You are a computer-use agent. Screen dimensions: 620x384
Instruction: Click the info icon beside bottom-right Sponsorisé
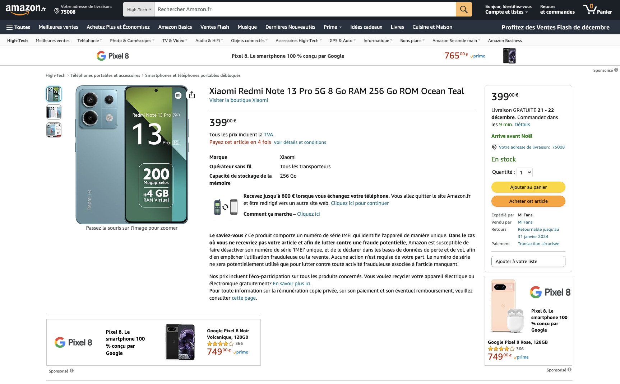(569, 370)
